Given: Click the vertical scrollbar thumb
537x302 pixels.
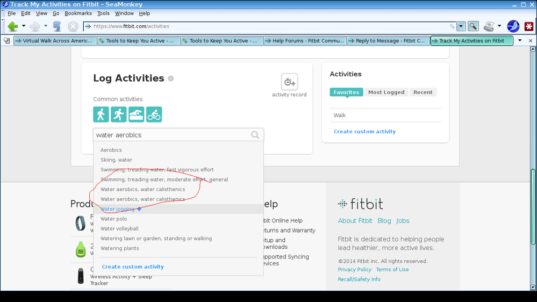Looking at the screenshot, I should point(533,207).
